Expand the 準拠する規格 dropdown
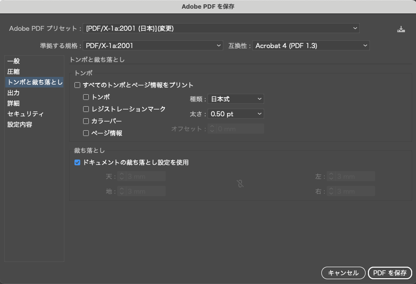Image resolution: width=416 pixels, height=284 pixels. (153, 46)
